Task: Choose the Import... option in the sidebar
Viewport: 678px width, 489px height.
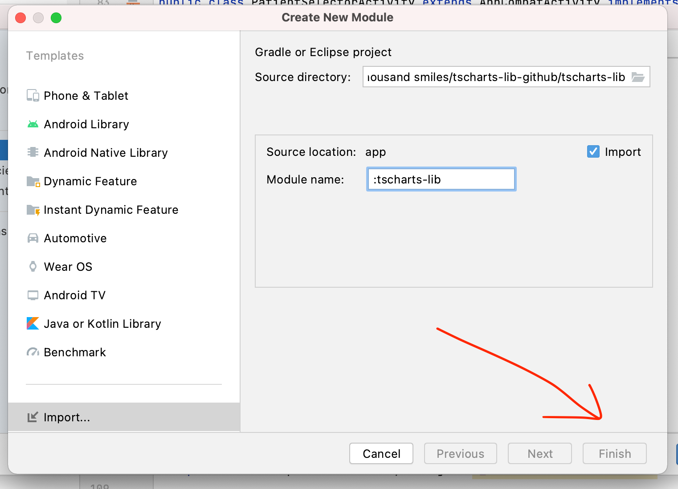Action: click(67, 417)
